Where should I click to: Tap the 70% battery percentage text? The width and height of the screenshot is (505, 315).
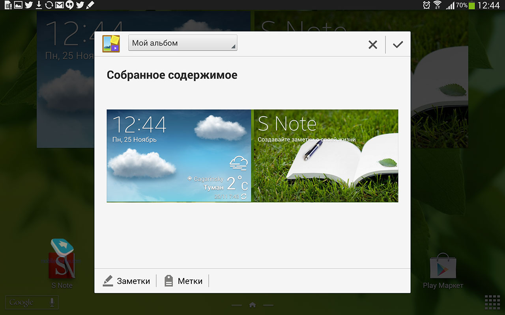pos(462,5)
